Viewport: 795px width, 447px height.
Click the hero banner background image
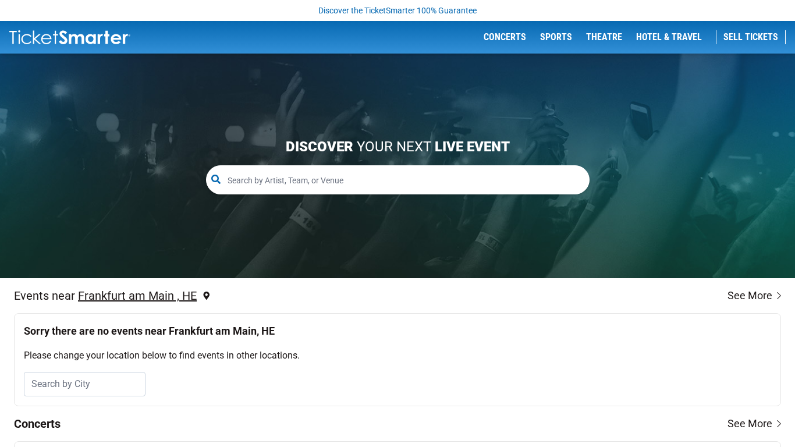(397, 105)
